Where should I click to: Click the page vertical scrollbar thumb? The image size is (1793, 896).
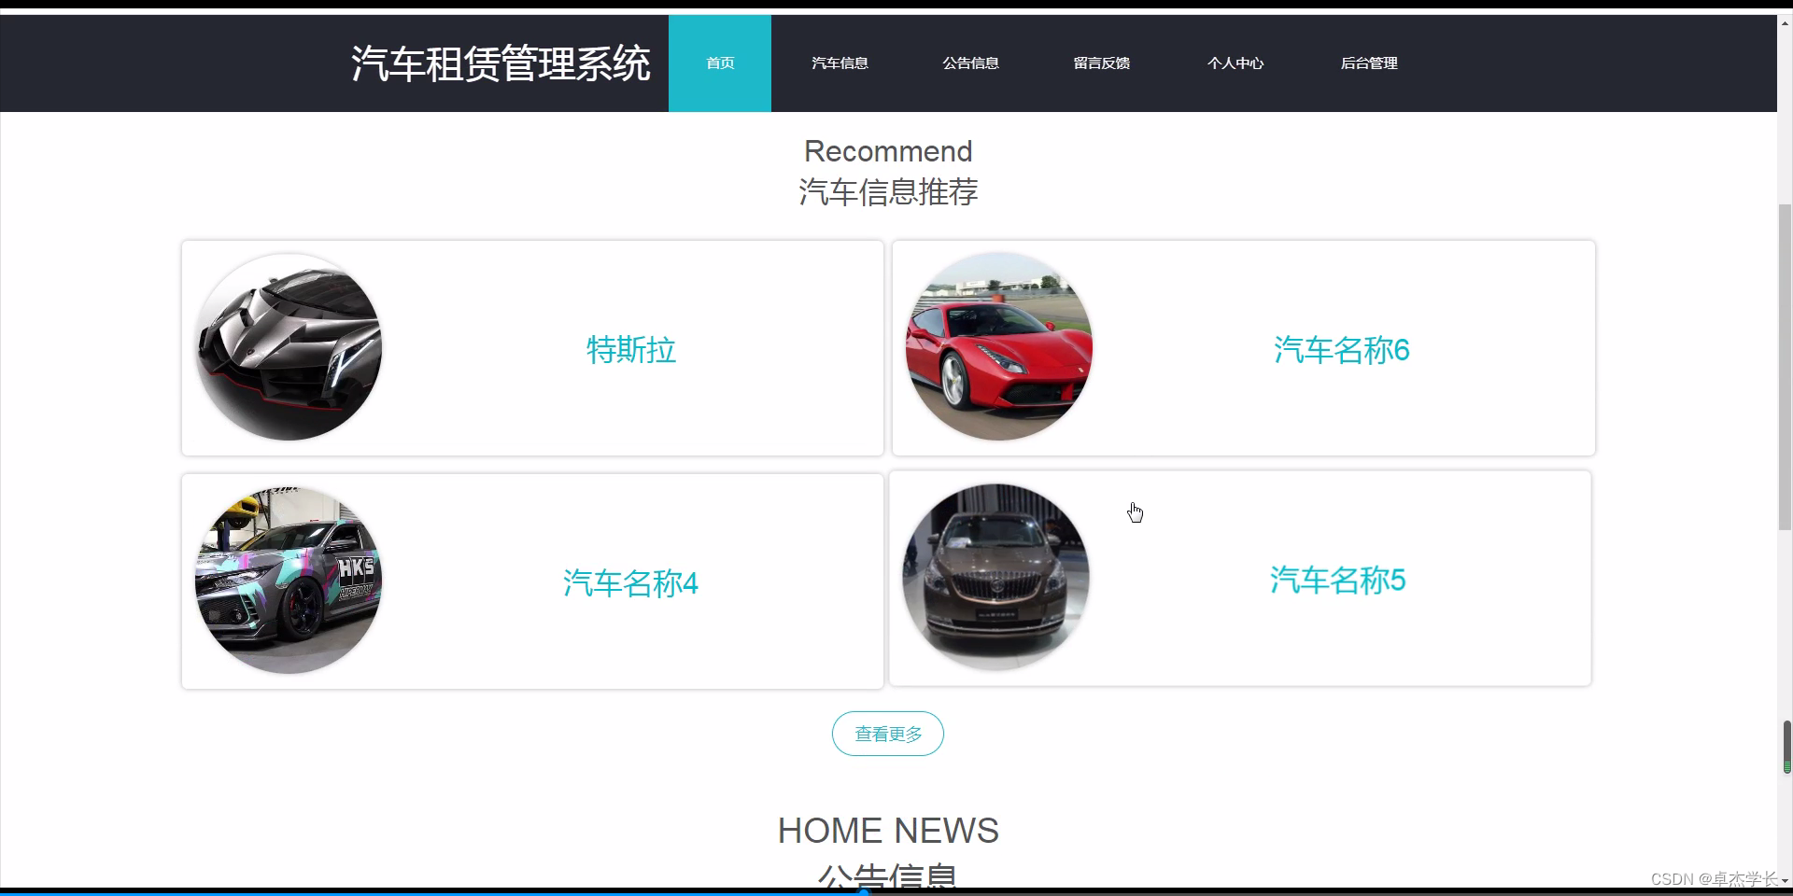point(1785,367)
